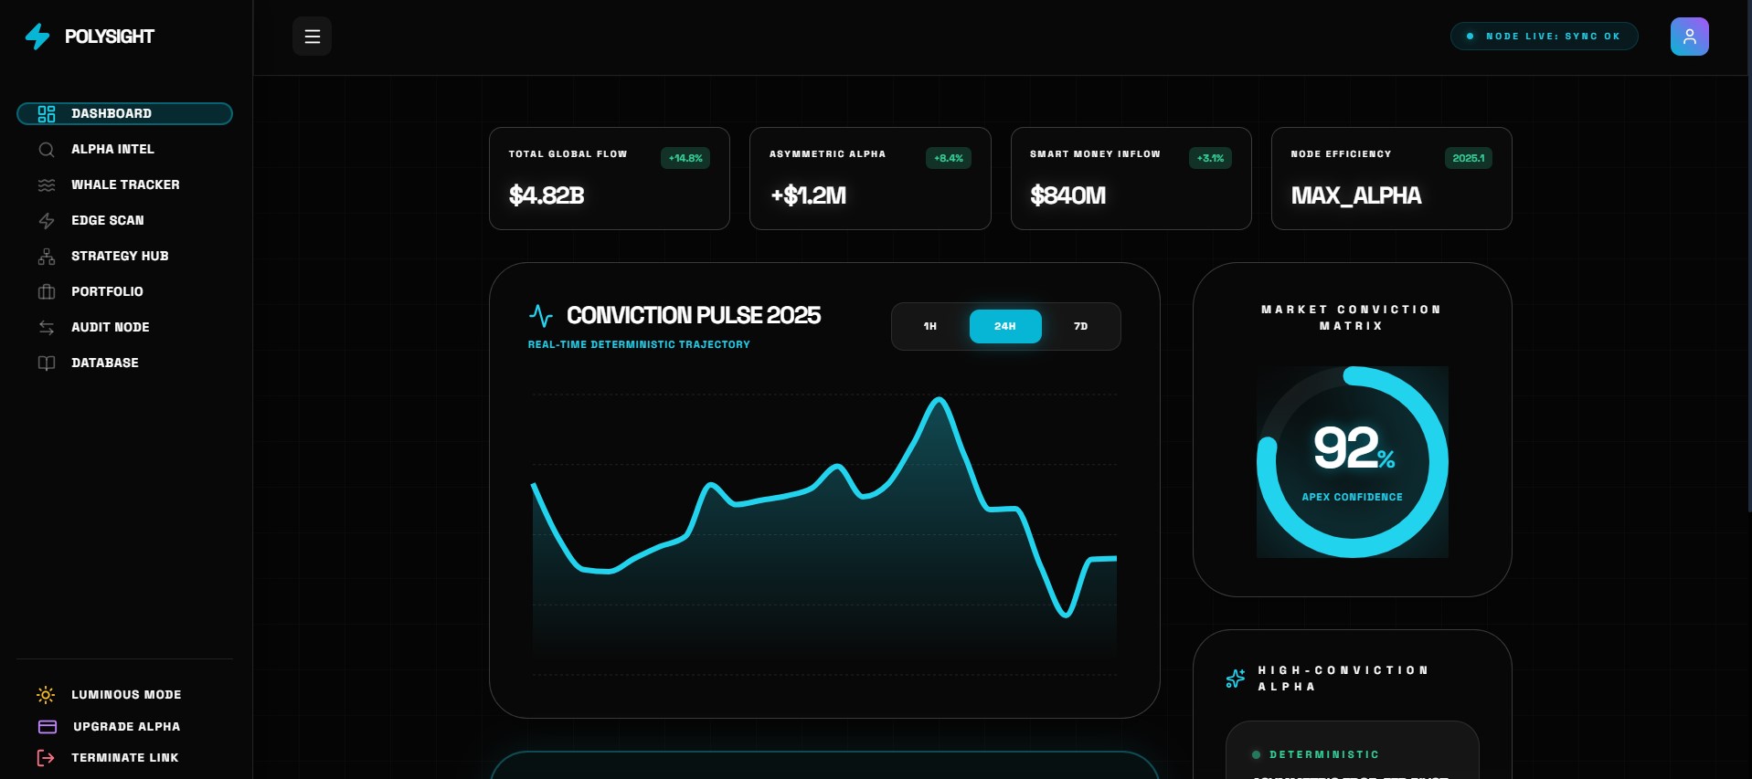The width and height of the screenshot is (1752, 779).
Task: Click the Apex Confidence label
Action: tap(1352, 497)
